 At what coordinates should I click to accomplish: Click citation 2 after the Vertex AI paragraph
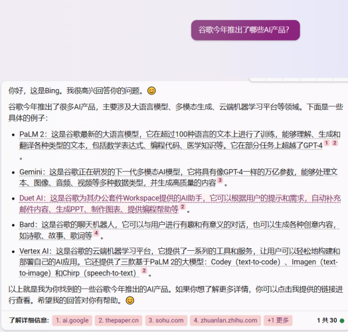(144, 271)
